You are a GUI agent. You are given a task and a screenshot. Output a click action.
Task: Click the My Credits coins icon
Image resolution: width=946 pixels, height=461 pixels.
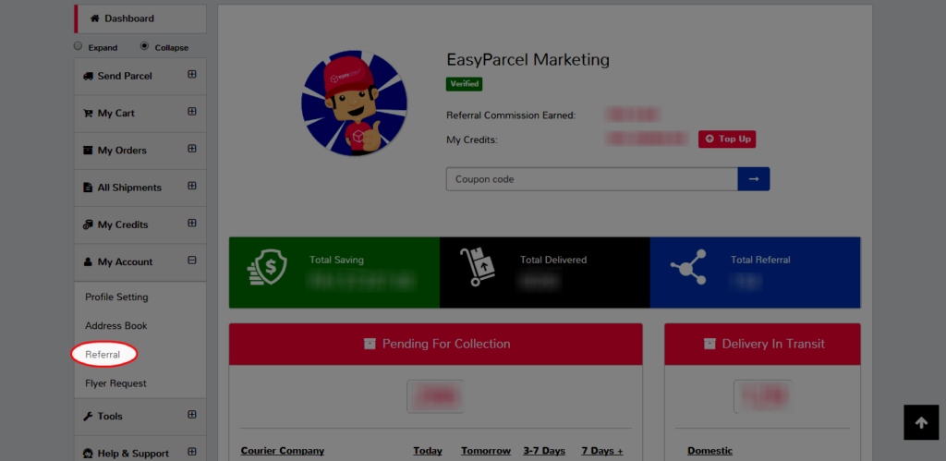pyautogui.click(x=88, y=224)
